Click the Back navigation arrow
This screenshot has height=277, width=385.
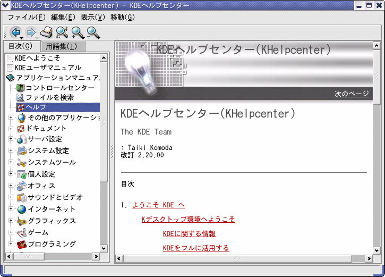coord(16,32)
